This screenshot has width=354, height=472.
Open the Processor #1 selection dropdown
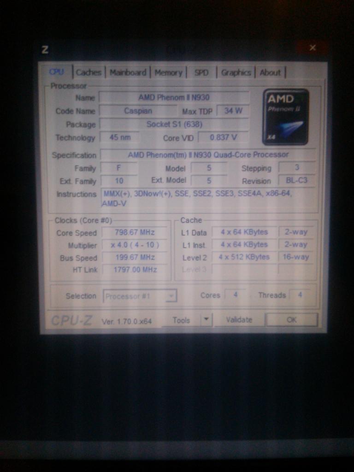(x=140, y=296)
